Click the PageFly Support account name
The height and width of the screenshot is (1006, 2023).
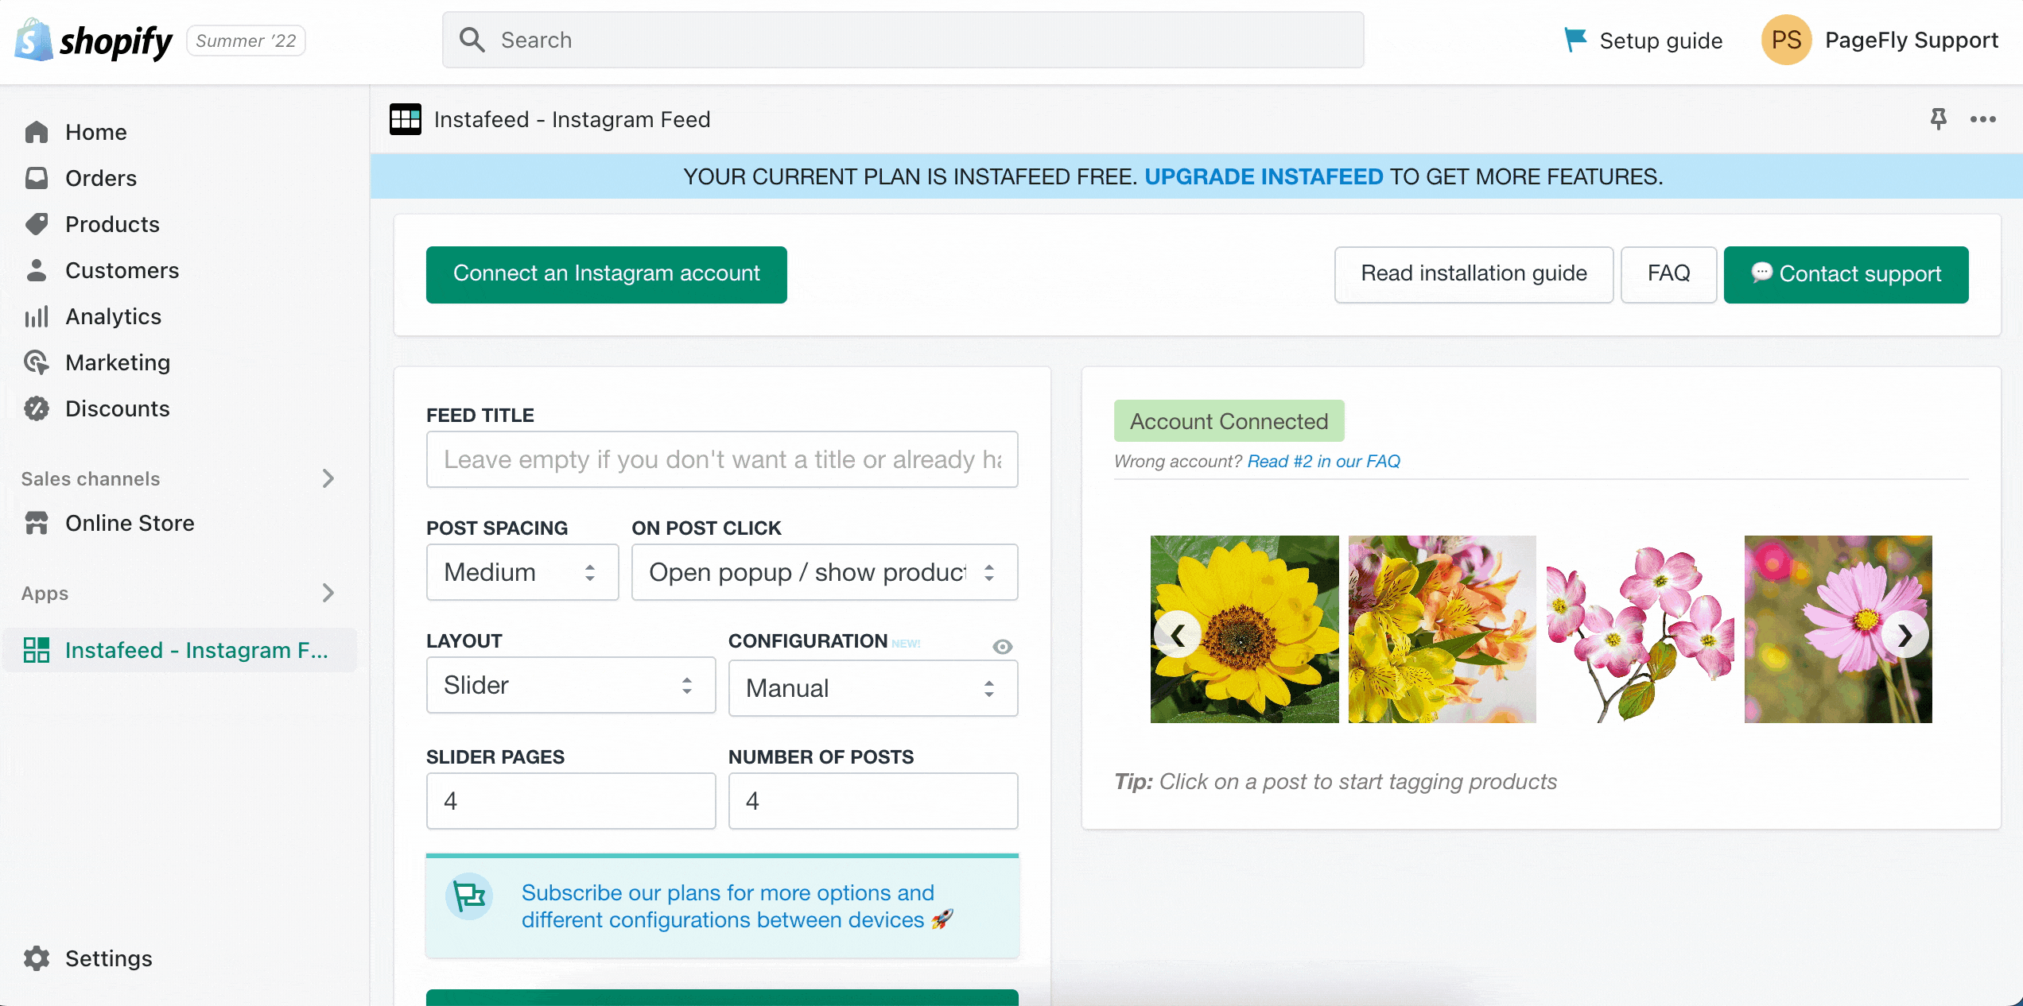[1912, 41]
